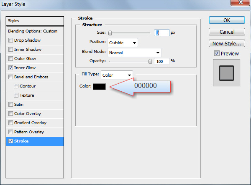Viewport: 251px width, 185px height.
Task: Select the Bevel and Emboss label
Action: tap(31, 77)
